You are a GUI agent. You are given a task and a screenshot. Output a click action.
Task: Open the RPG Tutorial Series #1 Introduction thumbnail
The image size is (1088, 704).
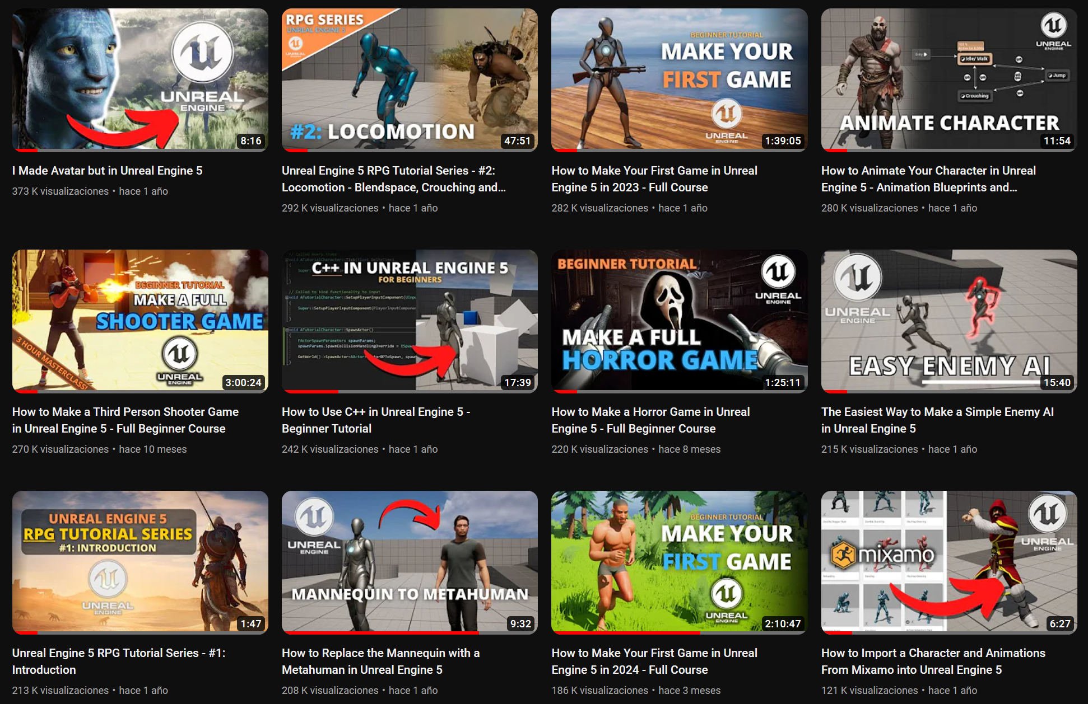tap(140, 561)
